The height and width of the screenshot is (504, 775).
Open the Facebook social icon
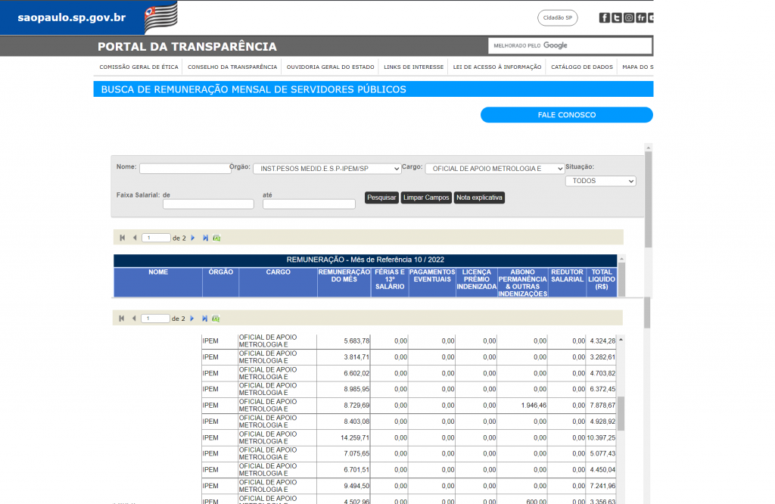[605, 18]
